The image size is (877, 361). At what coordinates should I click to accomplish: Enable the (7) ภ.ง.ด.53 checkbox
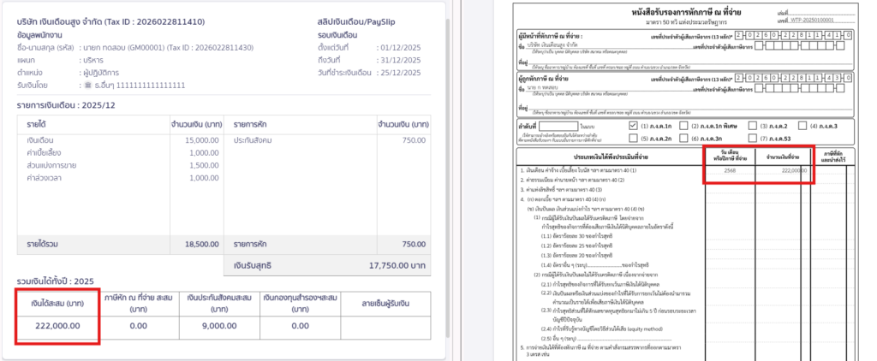pyautogui.click(x=755, y=137)
